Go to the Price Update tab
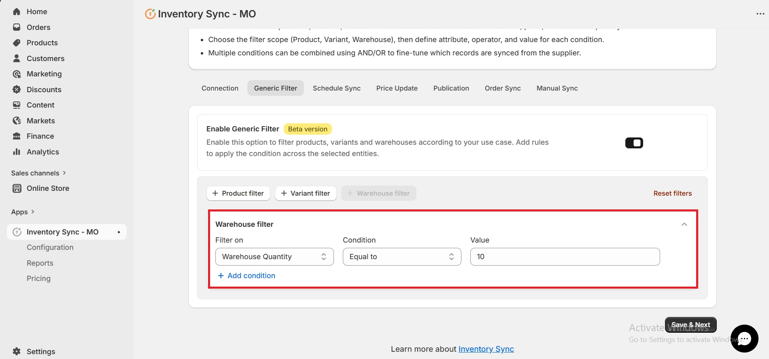 tap(397, 88)
